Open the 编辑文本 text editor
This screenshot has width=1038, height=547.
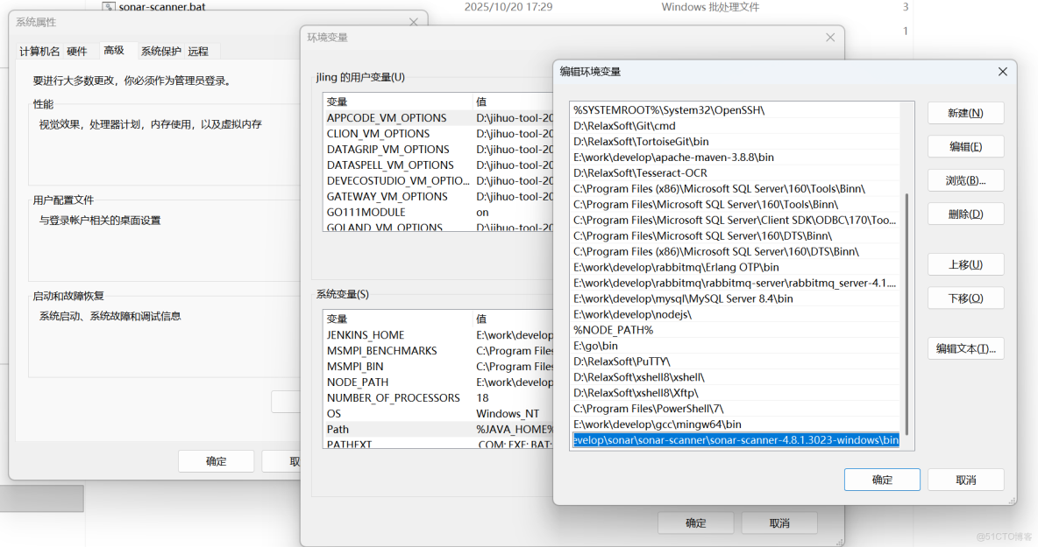(x=965, y=347)
